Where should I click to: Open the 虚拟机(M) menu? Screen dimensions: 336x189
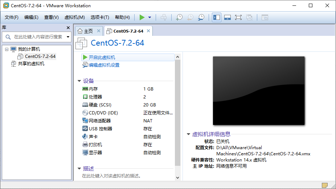[75, 17]
